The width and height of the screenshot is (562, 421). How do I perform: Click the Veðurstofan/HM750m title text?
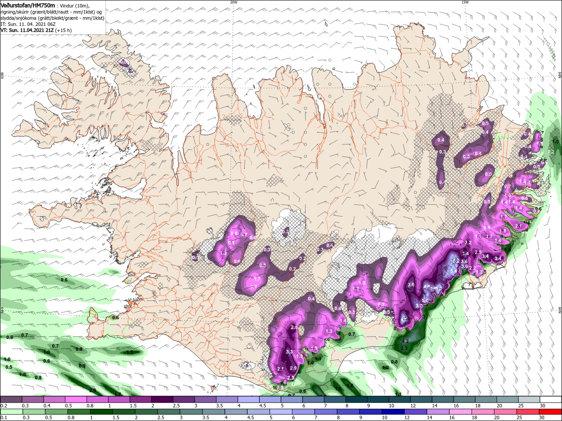[28, 5]
